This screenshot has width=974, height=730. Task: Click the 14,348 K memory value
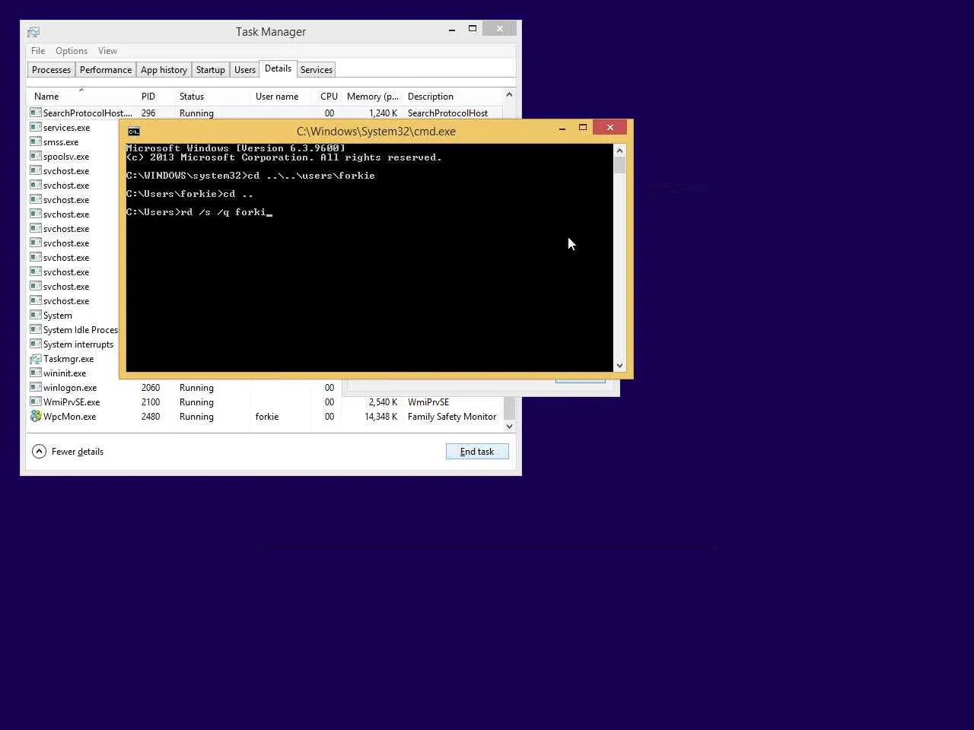point(381,417)
